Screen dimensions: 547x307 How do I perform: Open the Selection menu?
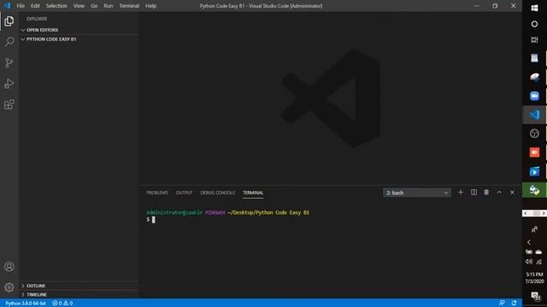click(x=56, y=6)
